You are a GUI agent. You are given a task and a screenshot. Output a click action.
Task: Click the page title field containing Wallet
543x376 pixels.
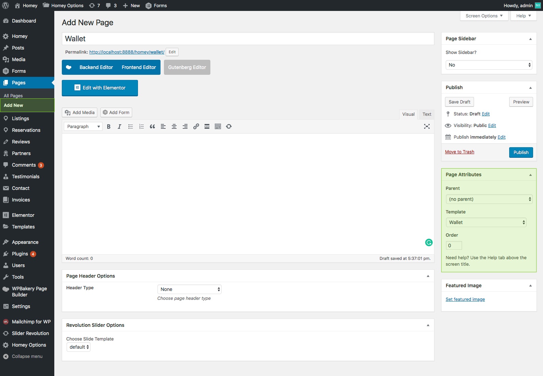click(x=248, y=39)
